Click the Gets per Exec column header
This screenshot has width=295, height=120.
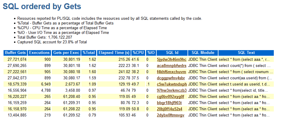pos(66,53)
